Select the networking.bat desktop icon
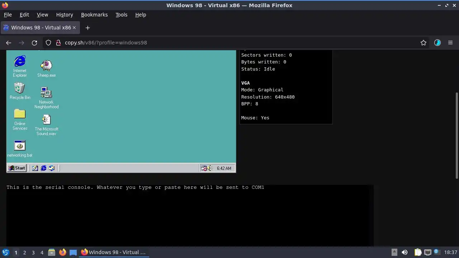The width and height of the screenshot is (459, 258). click(20, 149)
